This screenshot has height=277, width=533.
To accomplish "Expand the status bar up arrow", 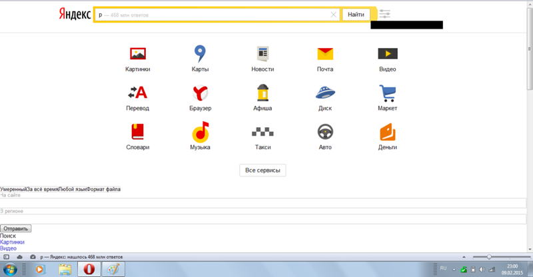I will (464, 257).
